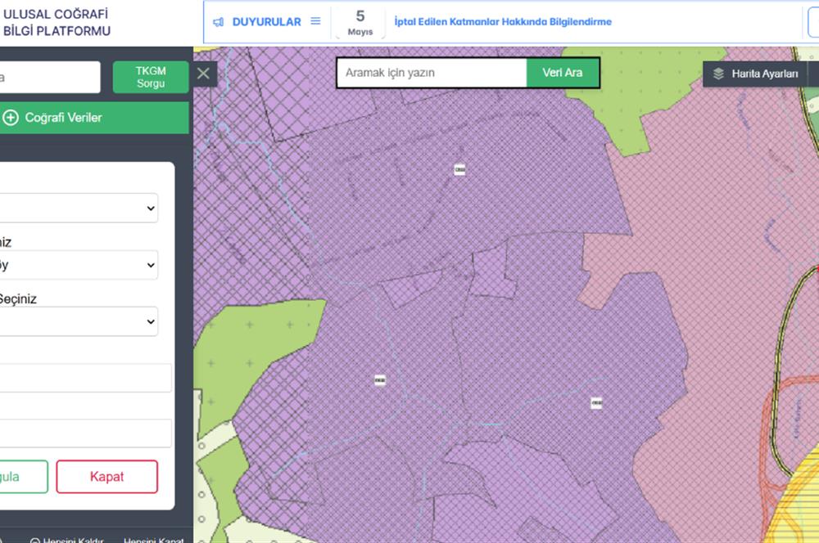Image resolution: width=819 pixels, height=543 pixels.
Task: Click the red Kapat button
Action: click(107, 477)
